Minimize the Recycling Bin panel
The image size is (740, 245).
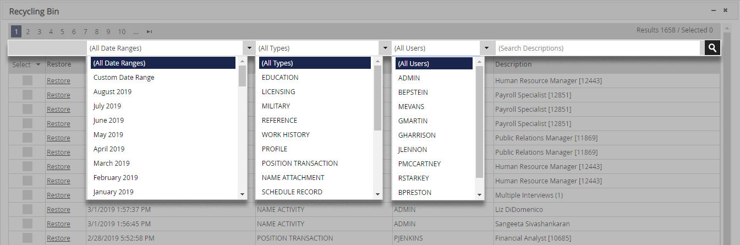[x=714, y=10]
